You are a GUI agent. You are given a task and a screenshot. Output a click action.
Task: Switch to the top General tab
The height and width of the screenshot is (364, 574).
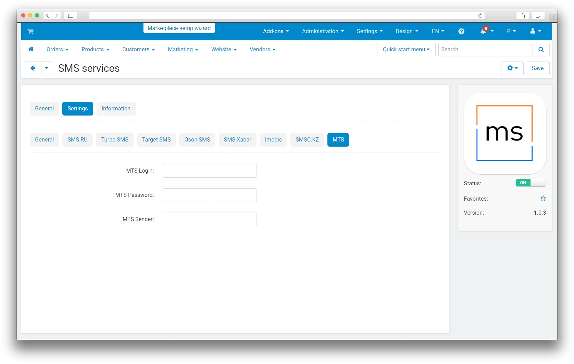45,109
